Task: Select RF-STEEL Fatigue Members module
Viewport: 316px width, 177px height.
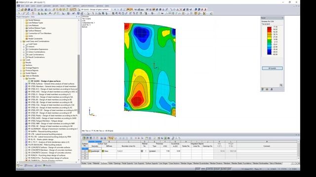Action: point(45,121)
